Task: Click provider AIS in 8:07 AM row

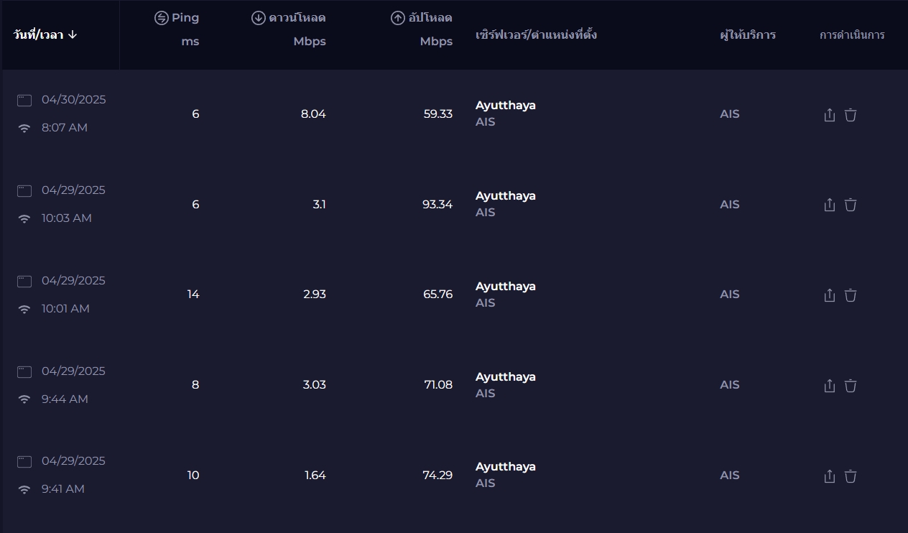Action: (x=730, y=114)
